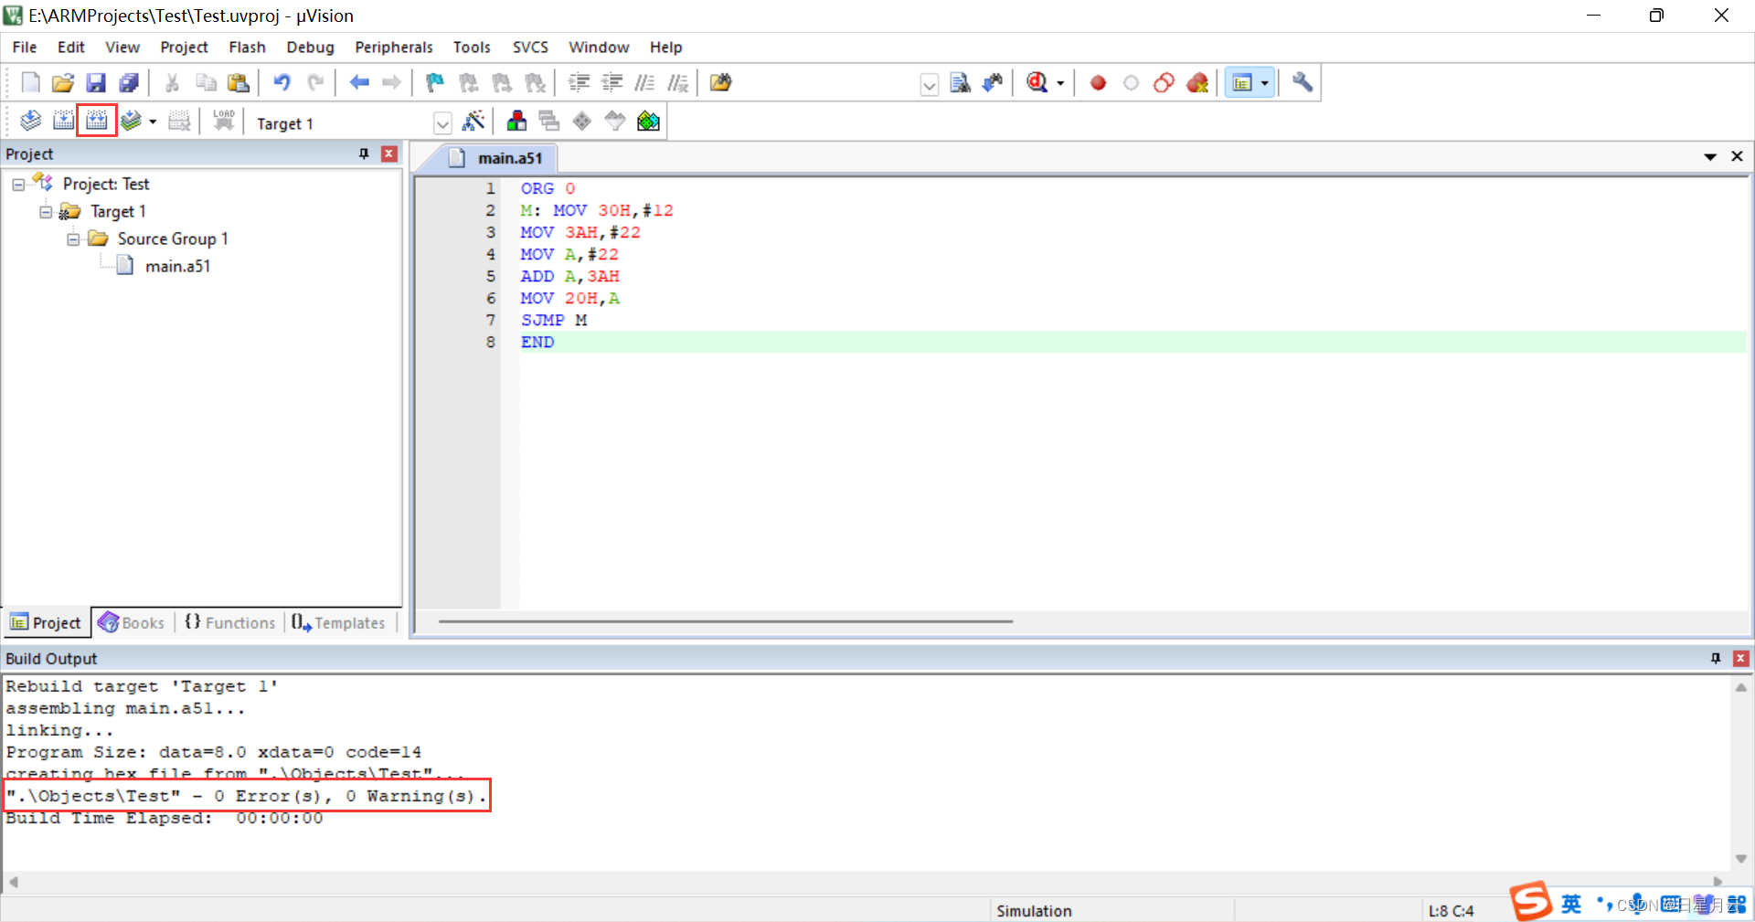1755x922 pixels.
Task: Collapse Source Group 1 node
Action: pos(73,239)
